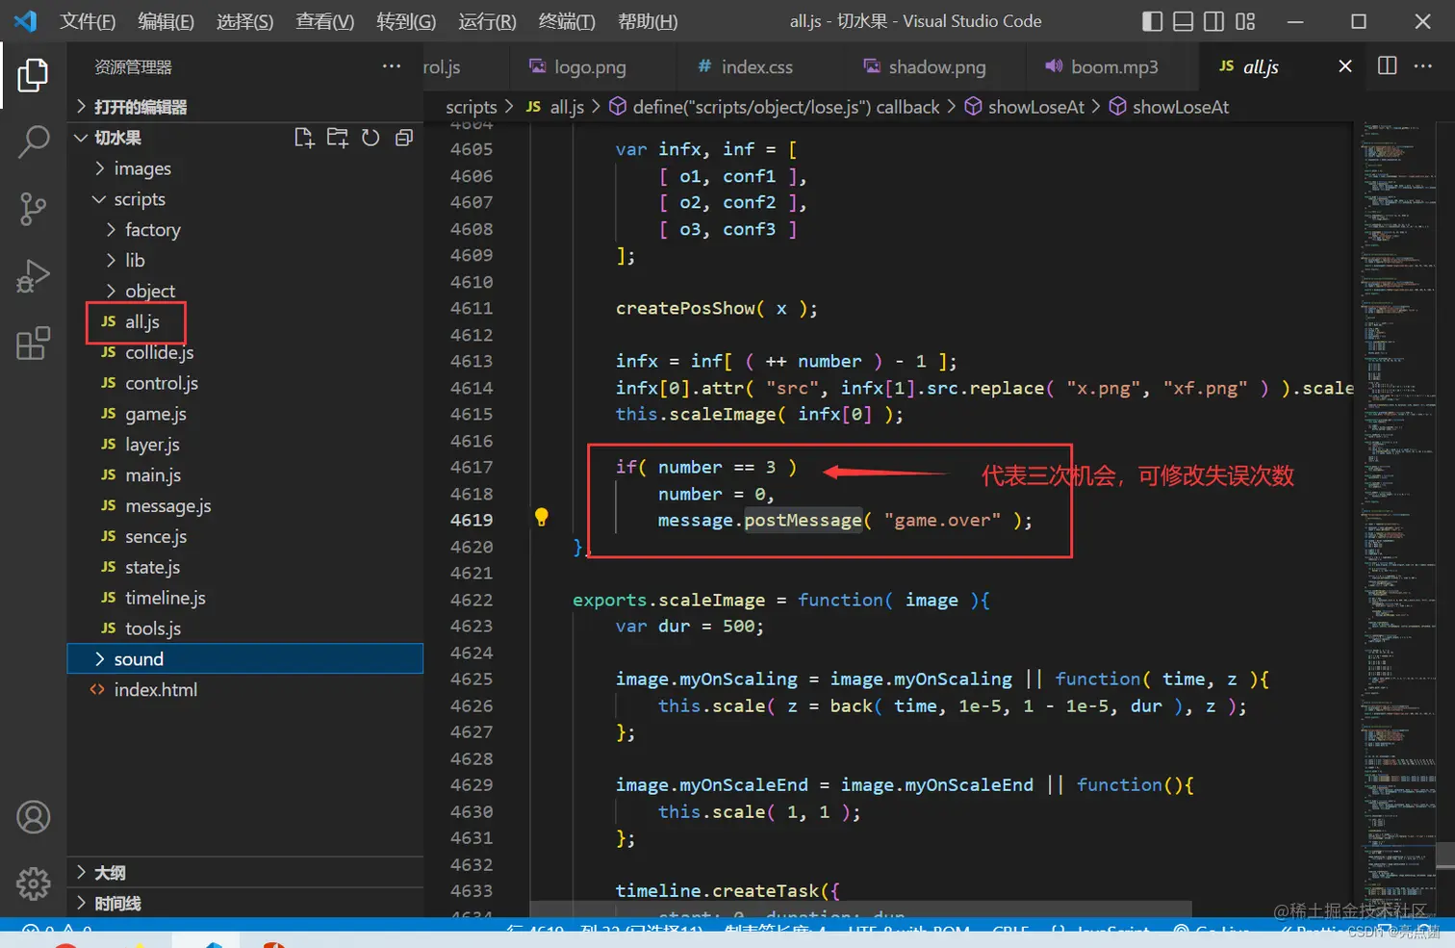
Task: Collapse all folders in explorer
Action: tap(404, 138)
